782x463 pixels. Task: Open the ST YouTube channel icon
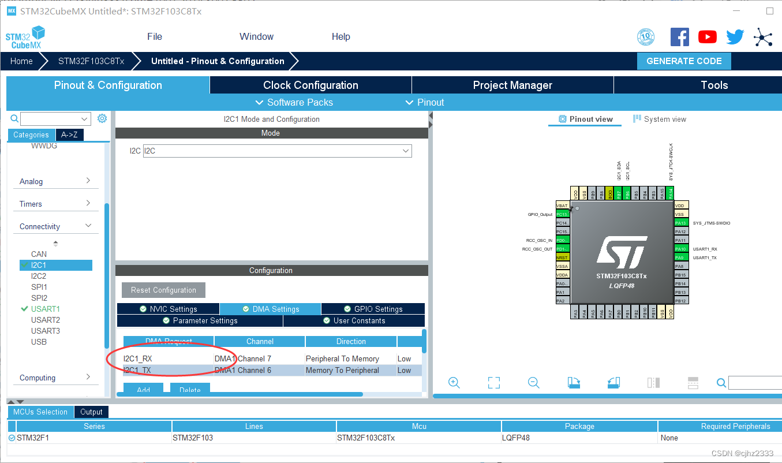coord(707,37)
